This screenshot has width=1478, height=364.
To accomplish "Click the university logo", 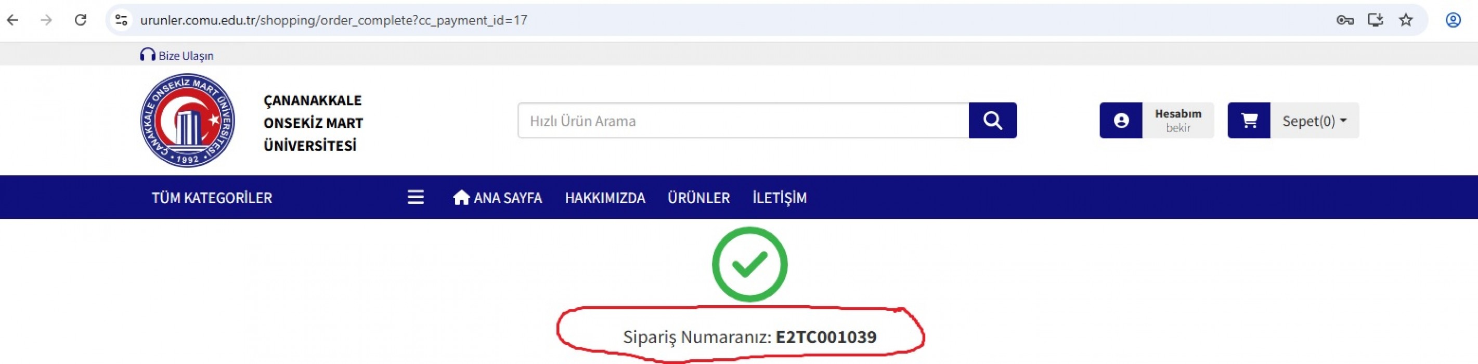I will [188, 121].
